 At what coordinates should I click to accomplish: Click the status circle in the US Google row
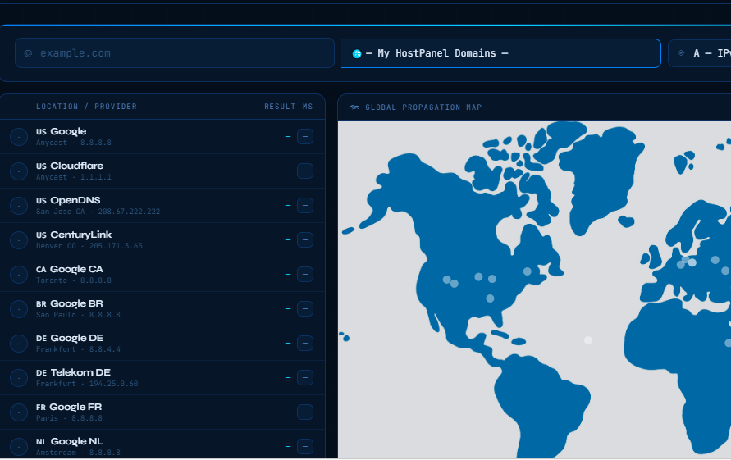pyautogui.click(x=19, y=137)
